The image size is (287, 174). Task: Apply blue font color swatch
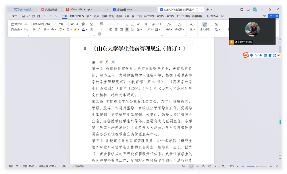(83, 29)
